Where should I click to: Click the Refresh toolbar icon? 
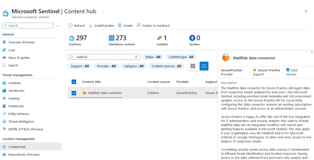[x=70, y=26]
